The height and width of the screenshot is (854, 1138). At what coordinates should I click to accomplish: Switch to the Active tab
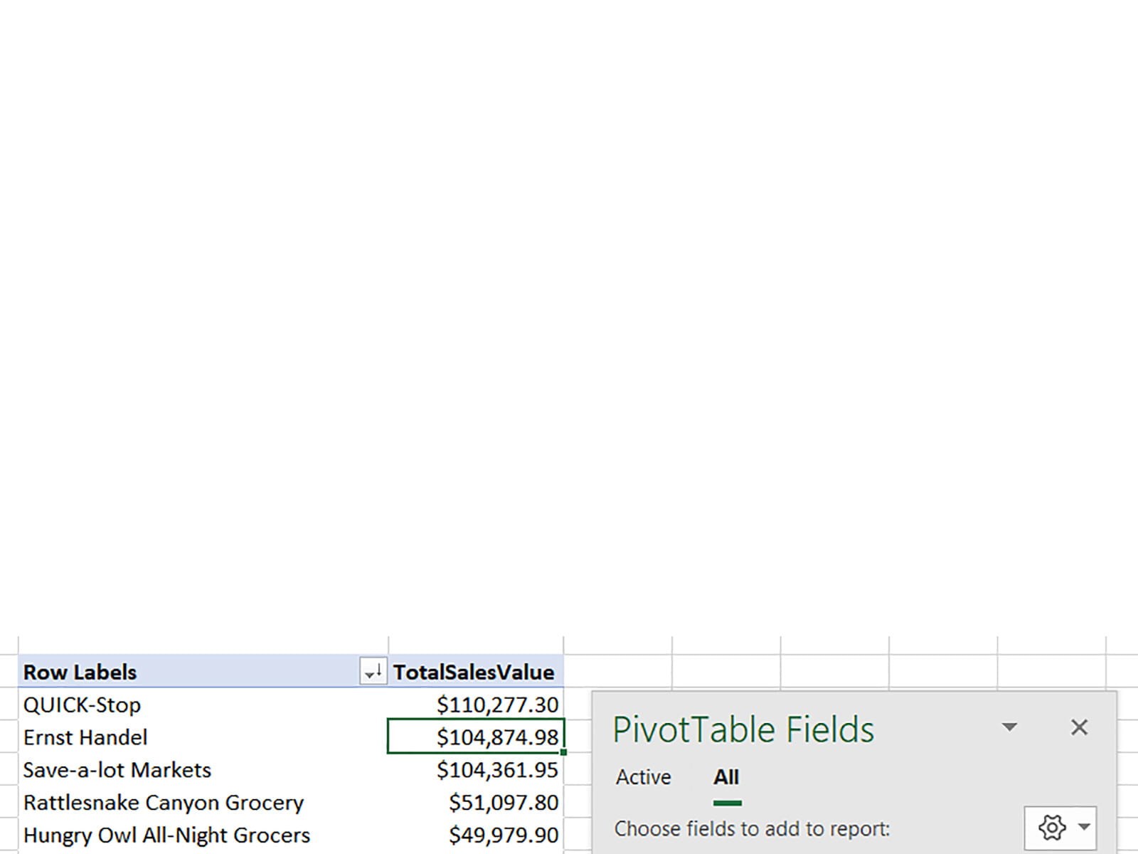click(x=643, y=776)
